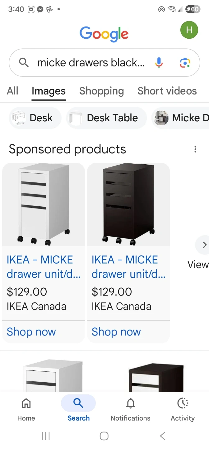Switch to the All results tab
The image size is (209, 449).
click(x=12, y=91)
